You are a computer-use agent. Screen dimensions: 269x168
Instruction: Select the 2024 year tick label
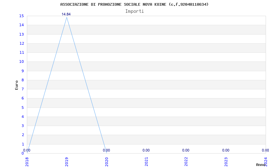266,162
